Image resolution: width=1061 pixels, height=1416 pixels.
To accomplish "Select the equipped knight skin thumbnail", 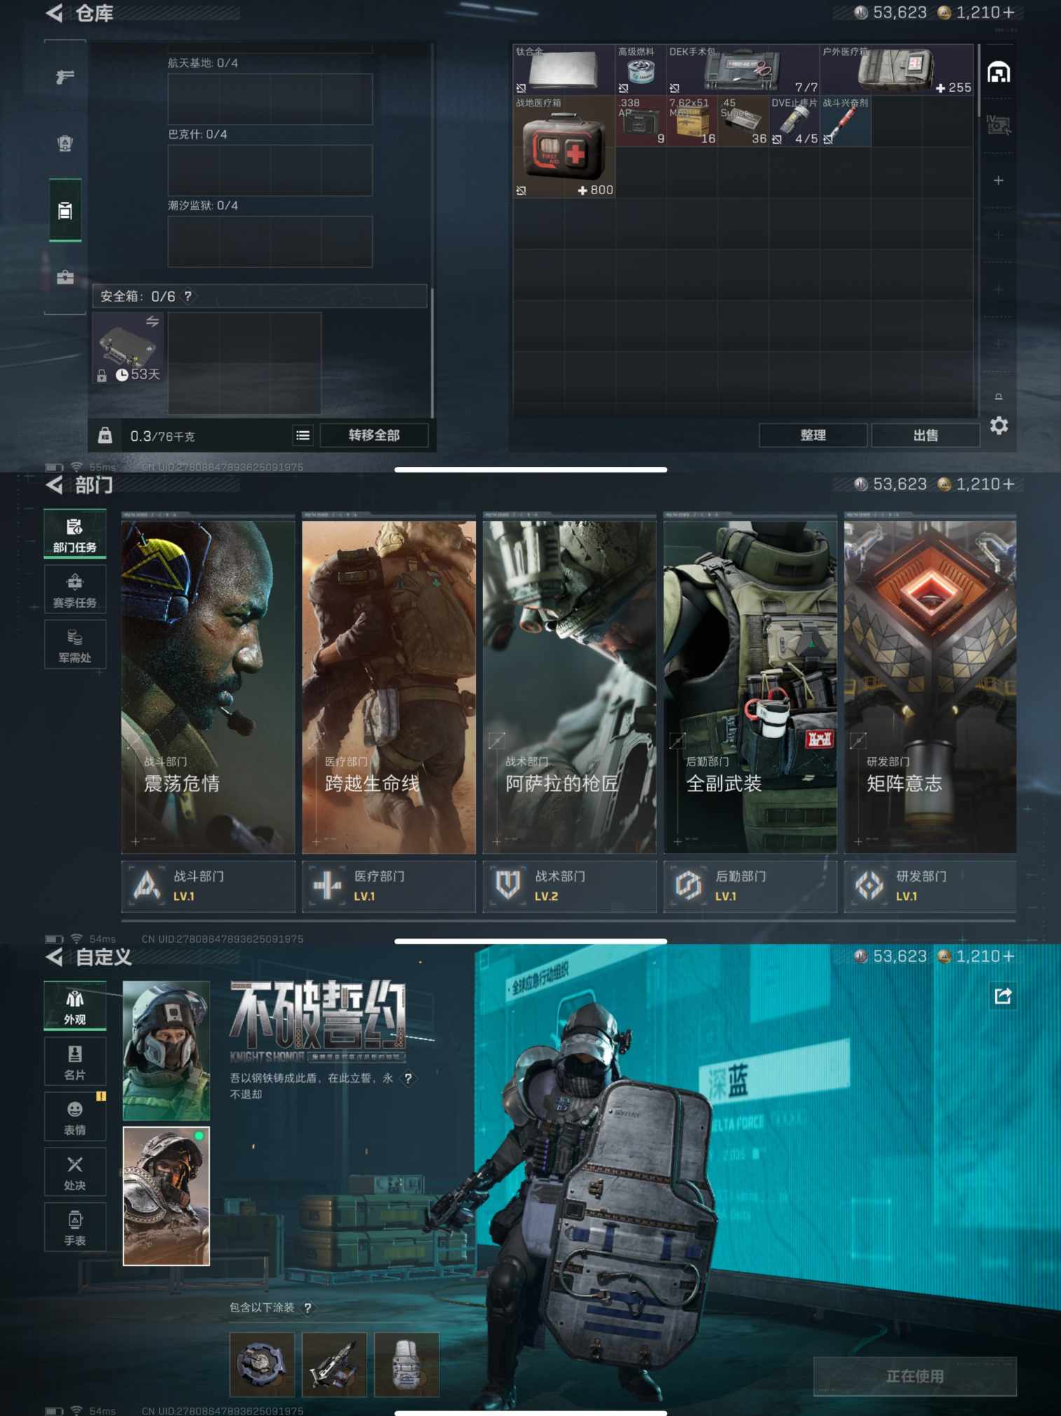I will [x=166, y=1196].
